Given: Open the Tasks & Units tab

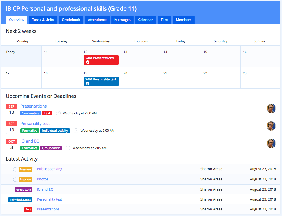Looking at the screenshot, I should [43, 20].
